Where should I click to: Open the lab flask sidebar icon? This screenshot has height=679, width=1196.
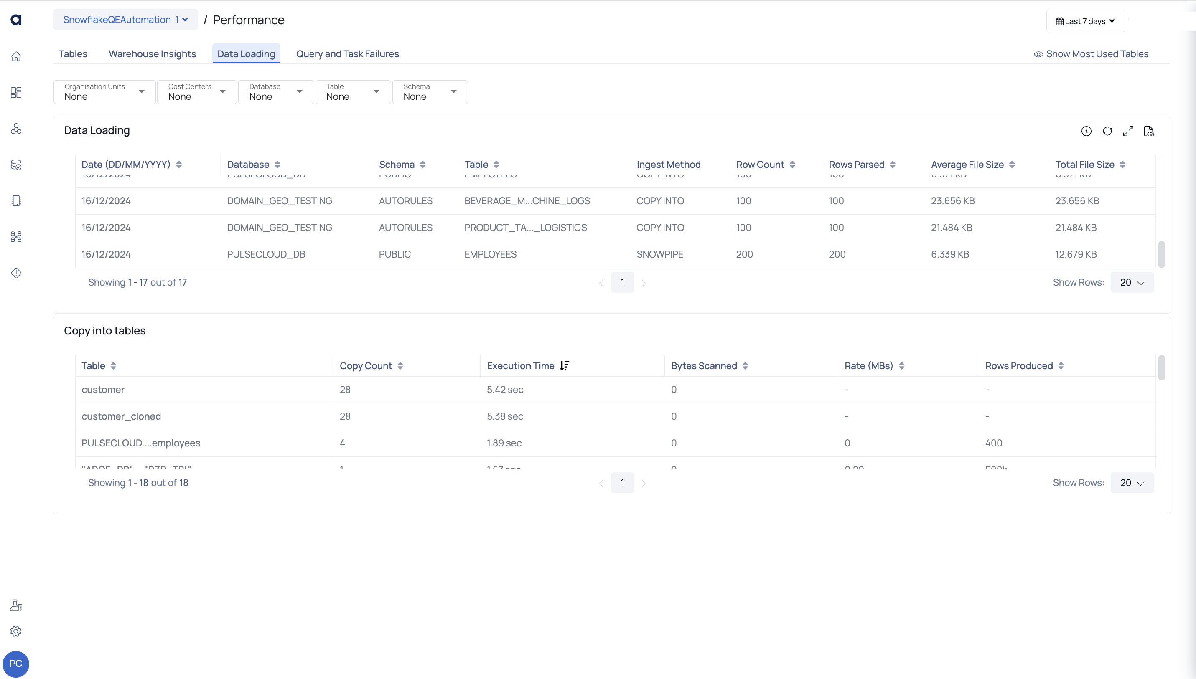coord(16,606)
